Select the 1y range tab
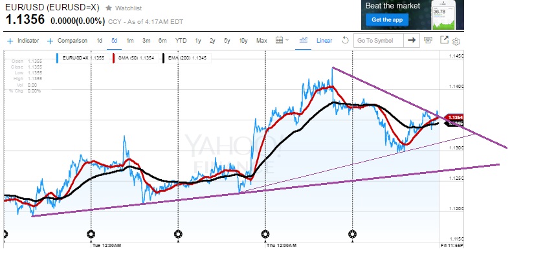The width and height of the screenshot is (545, 258). click(x=198, y=41)
